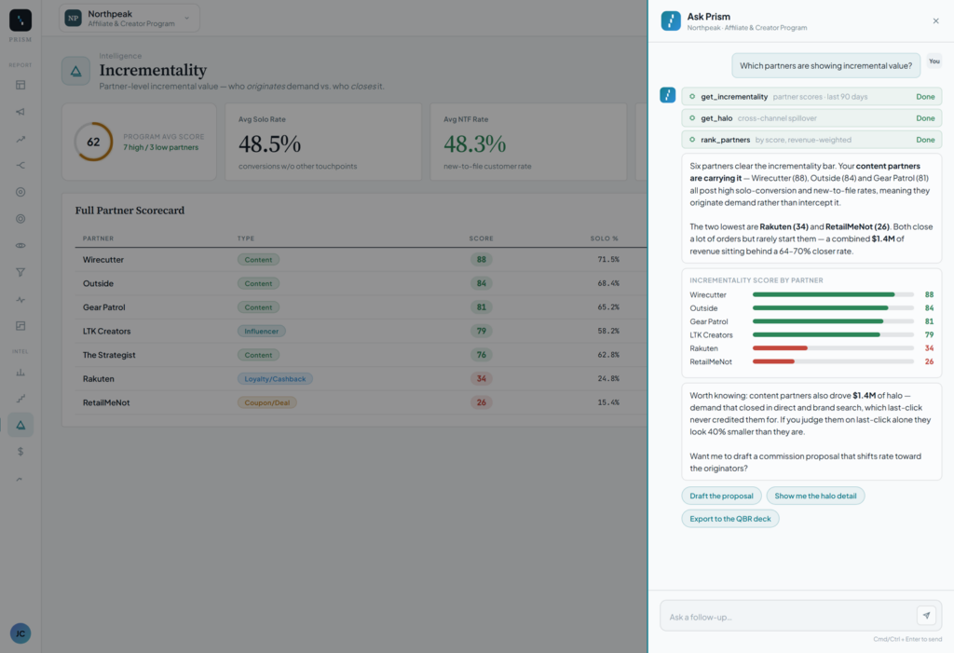Open the dollar sign icon in sidebar
This screenshot has height=653, width=954.
click(x=20, y=452)
